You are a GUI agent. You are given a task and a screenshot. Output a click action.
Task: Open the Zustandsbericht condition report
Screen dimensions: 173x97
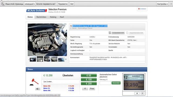coord(118,33)
